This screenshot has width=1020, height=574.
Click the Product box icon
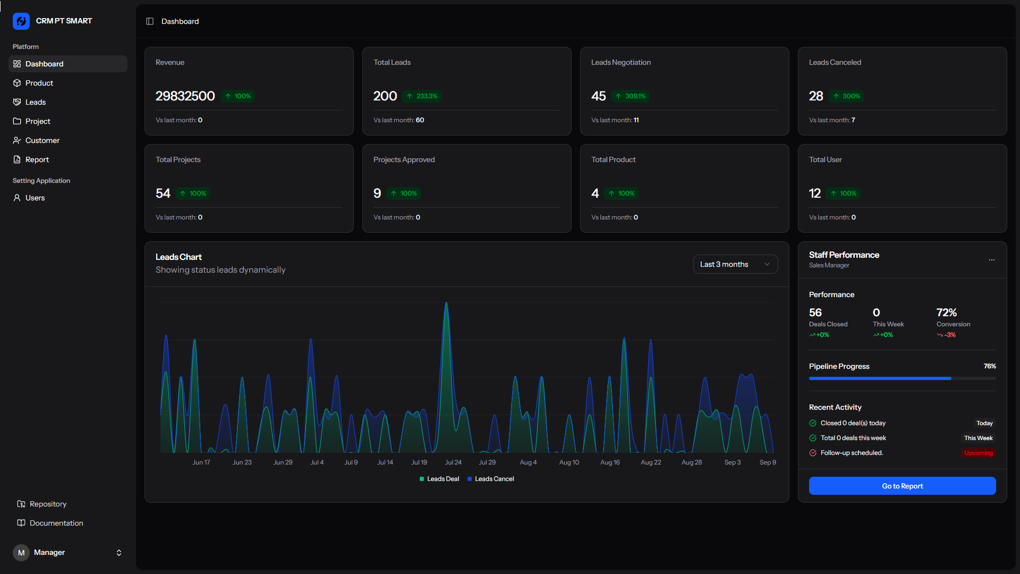(x=17, y=83)
